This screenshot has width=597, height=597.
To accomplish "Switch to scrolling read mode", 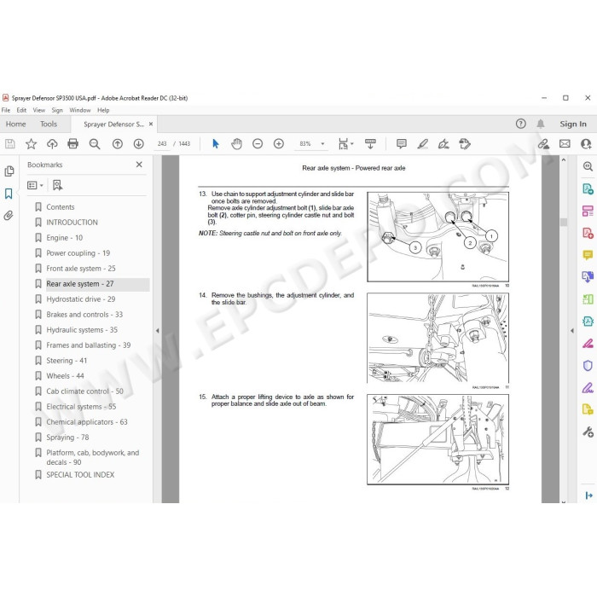I will (370, 144).
